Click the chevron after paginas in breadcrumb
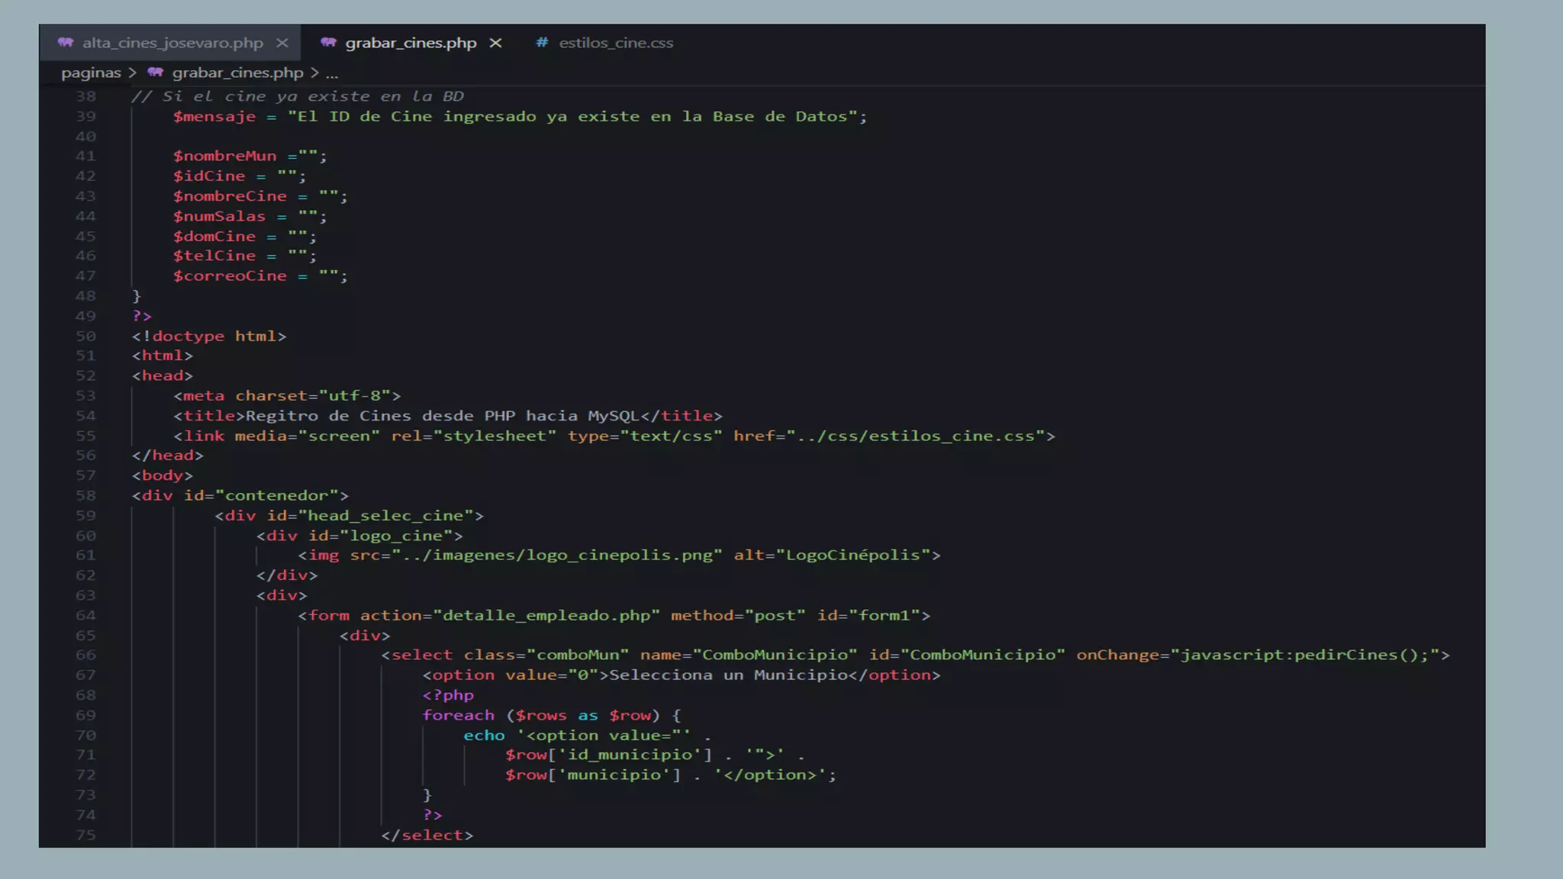This screenshot has height=879, width=1563. (132, 72)
